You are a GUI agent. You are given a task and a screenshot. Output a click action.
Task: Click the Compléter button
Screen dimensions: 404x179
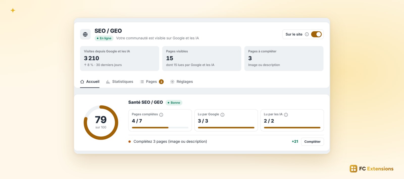coord(312,142)
